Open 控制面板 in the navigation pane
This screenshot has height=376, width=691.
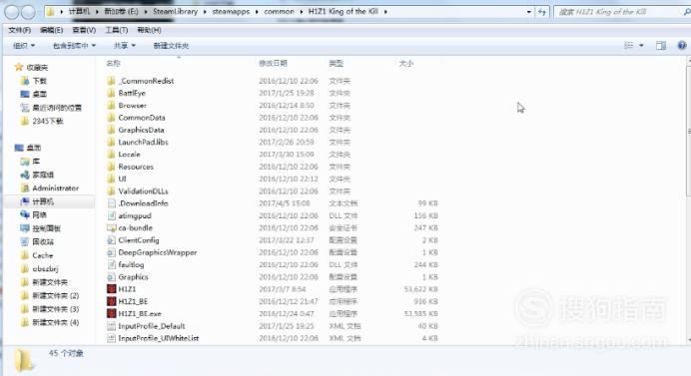pyautogui.click(x=46, y=228)
